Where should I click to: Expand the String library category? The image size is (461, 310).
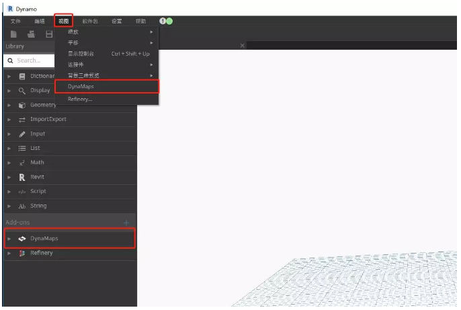point(9,206)
